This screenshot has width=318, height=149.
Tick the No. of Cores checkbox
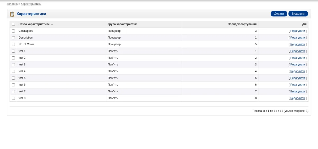coord(13,44)
